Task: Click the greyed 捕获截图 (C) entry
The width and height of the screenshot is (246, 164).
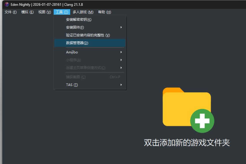Action: [x=76, y=77]
